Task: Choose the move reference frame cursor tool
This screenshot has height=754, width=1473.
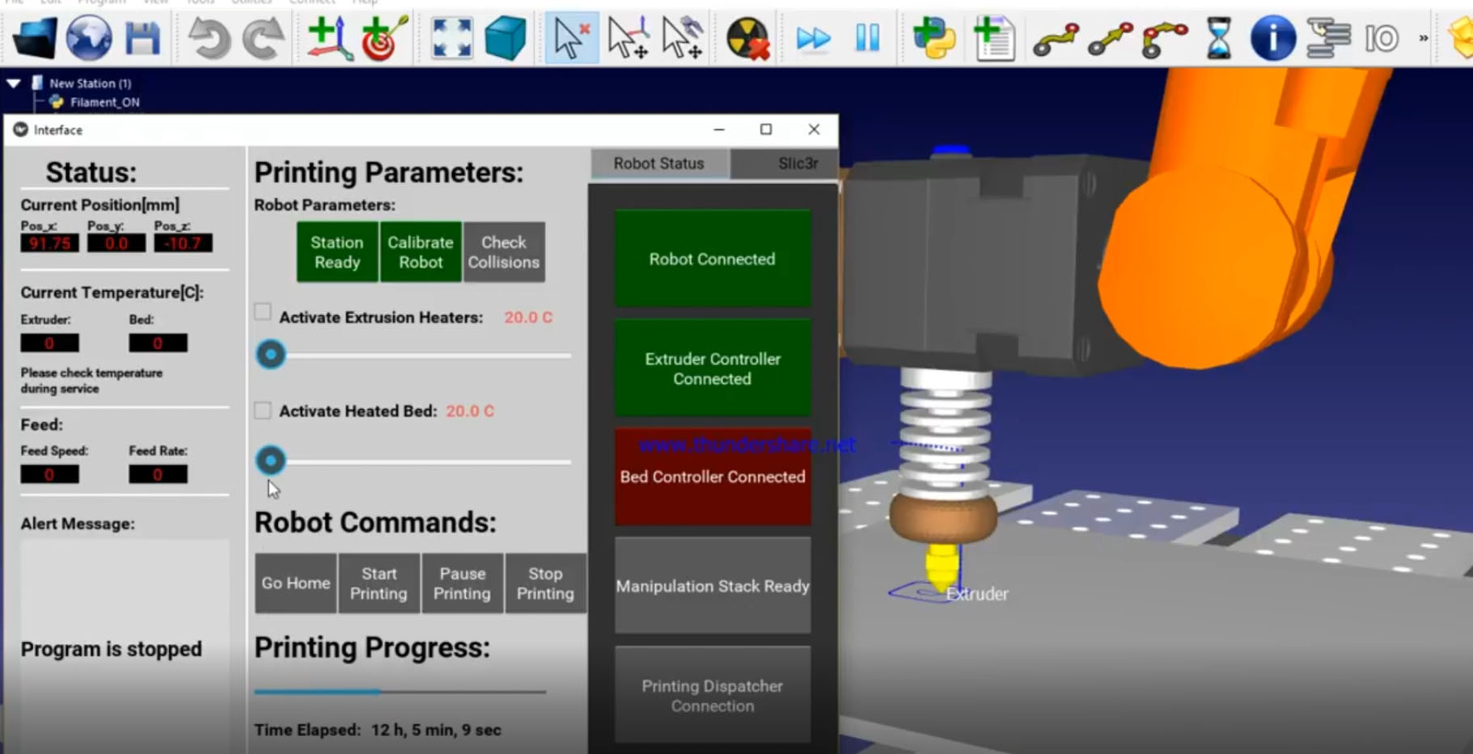Action: coord(628,38)
